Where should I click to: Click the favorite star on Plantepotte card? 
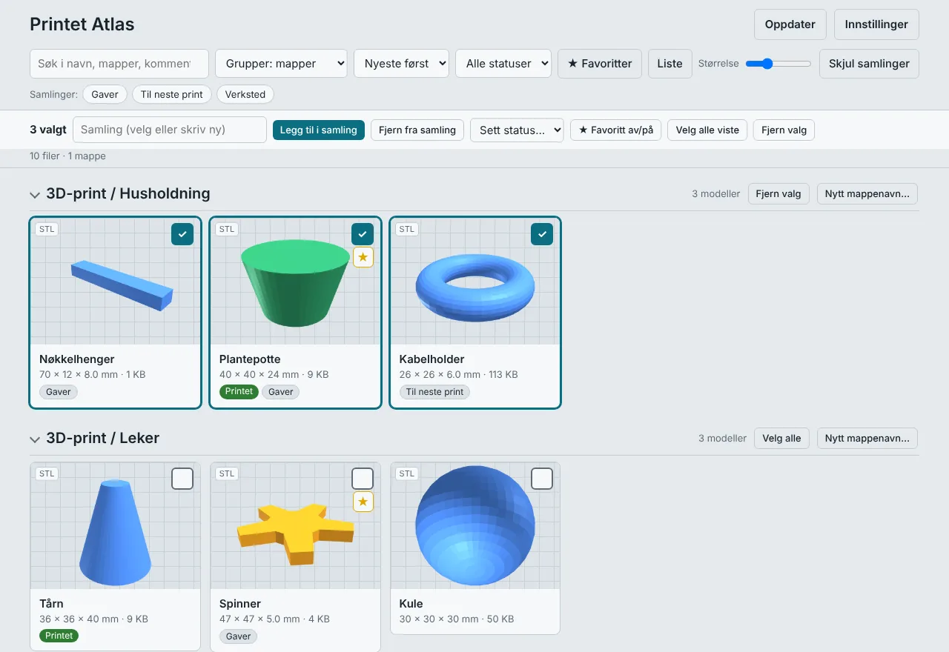(x=363, y=257)
